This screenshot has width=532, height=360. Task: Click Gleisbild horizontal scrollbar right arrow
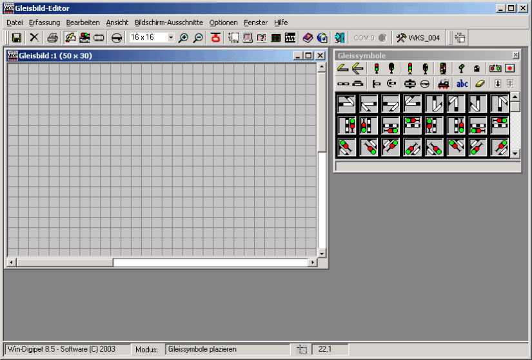coord(312,262)
